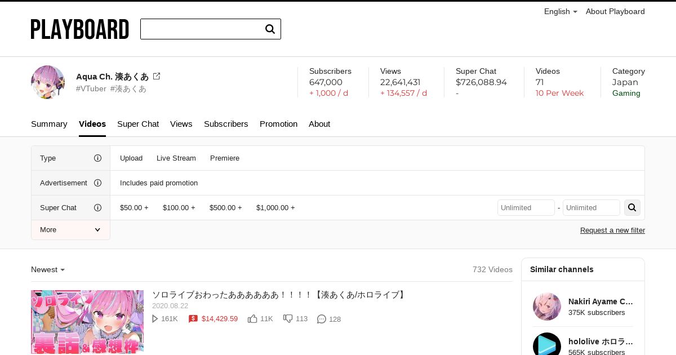Click the red Super Chat dollar icon
The height and width of the screenshot is (355, 676).
click(x=193, y=319)
